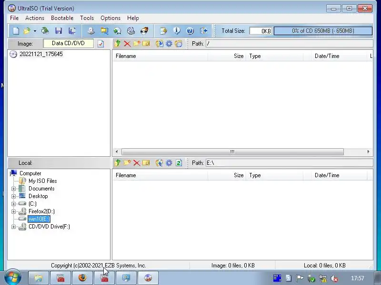Click the New image toolbar icon
This screenshot has height=285, width=381.
tap(16, 31)
